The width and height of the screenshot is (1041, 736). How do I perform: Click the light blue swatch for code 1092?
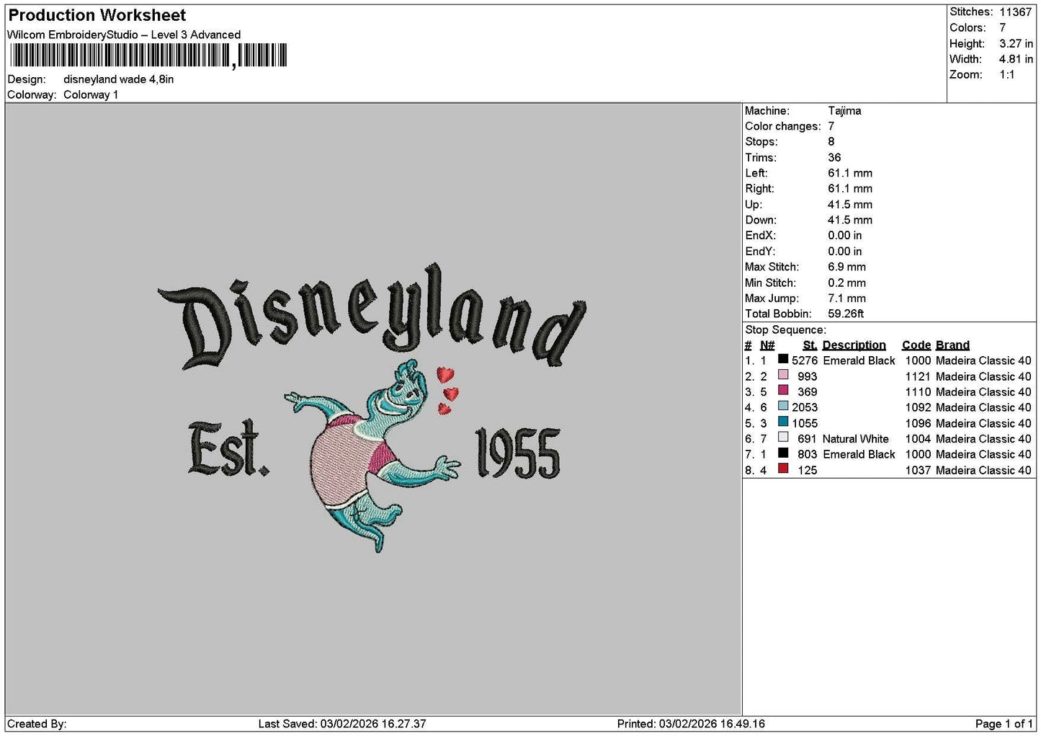click(x=783, y=406)
